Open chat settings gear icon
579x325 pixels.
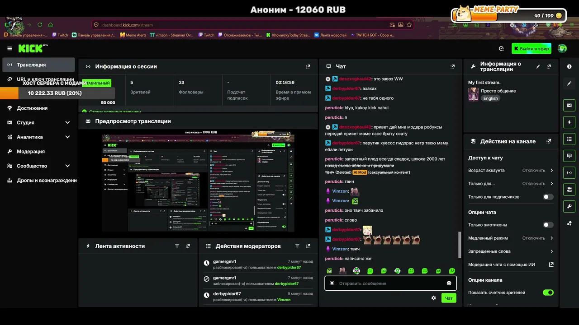tap(433, 298)
